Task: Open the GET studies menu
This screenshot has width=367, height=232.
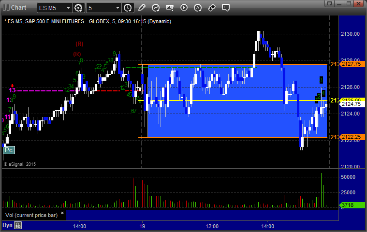Action: point(170,8)
